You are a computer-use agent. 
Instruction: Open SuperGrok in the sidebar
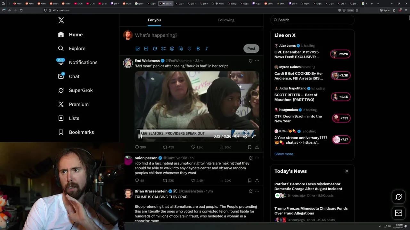(75, 90)
